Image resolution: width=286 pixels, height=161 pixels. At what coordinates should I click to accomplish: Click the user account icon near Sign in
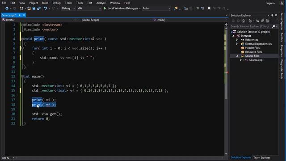click(x=282, y=3)
